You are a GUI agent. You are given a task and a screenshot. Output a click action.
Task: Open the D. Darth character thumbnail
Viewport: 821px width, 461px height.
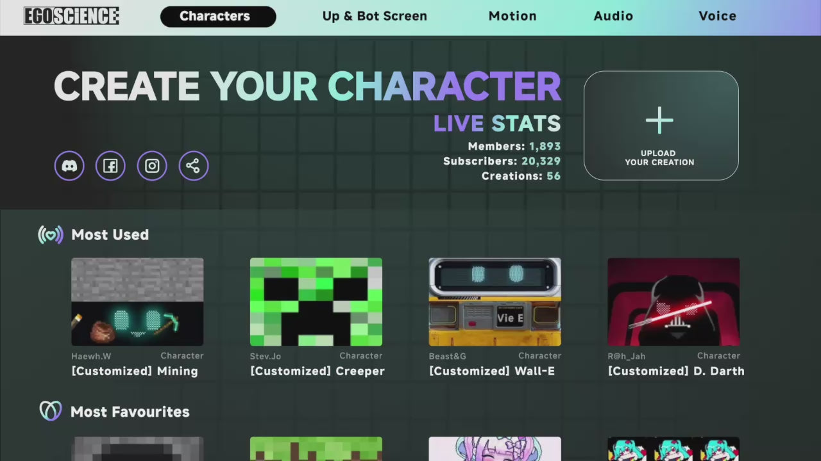(x=673, y=302)
